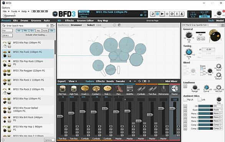The image size is (225, 142).
Task: Click the Ride 1 channel icon
Action: (108, 89)
